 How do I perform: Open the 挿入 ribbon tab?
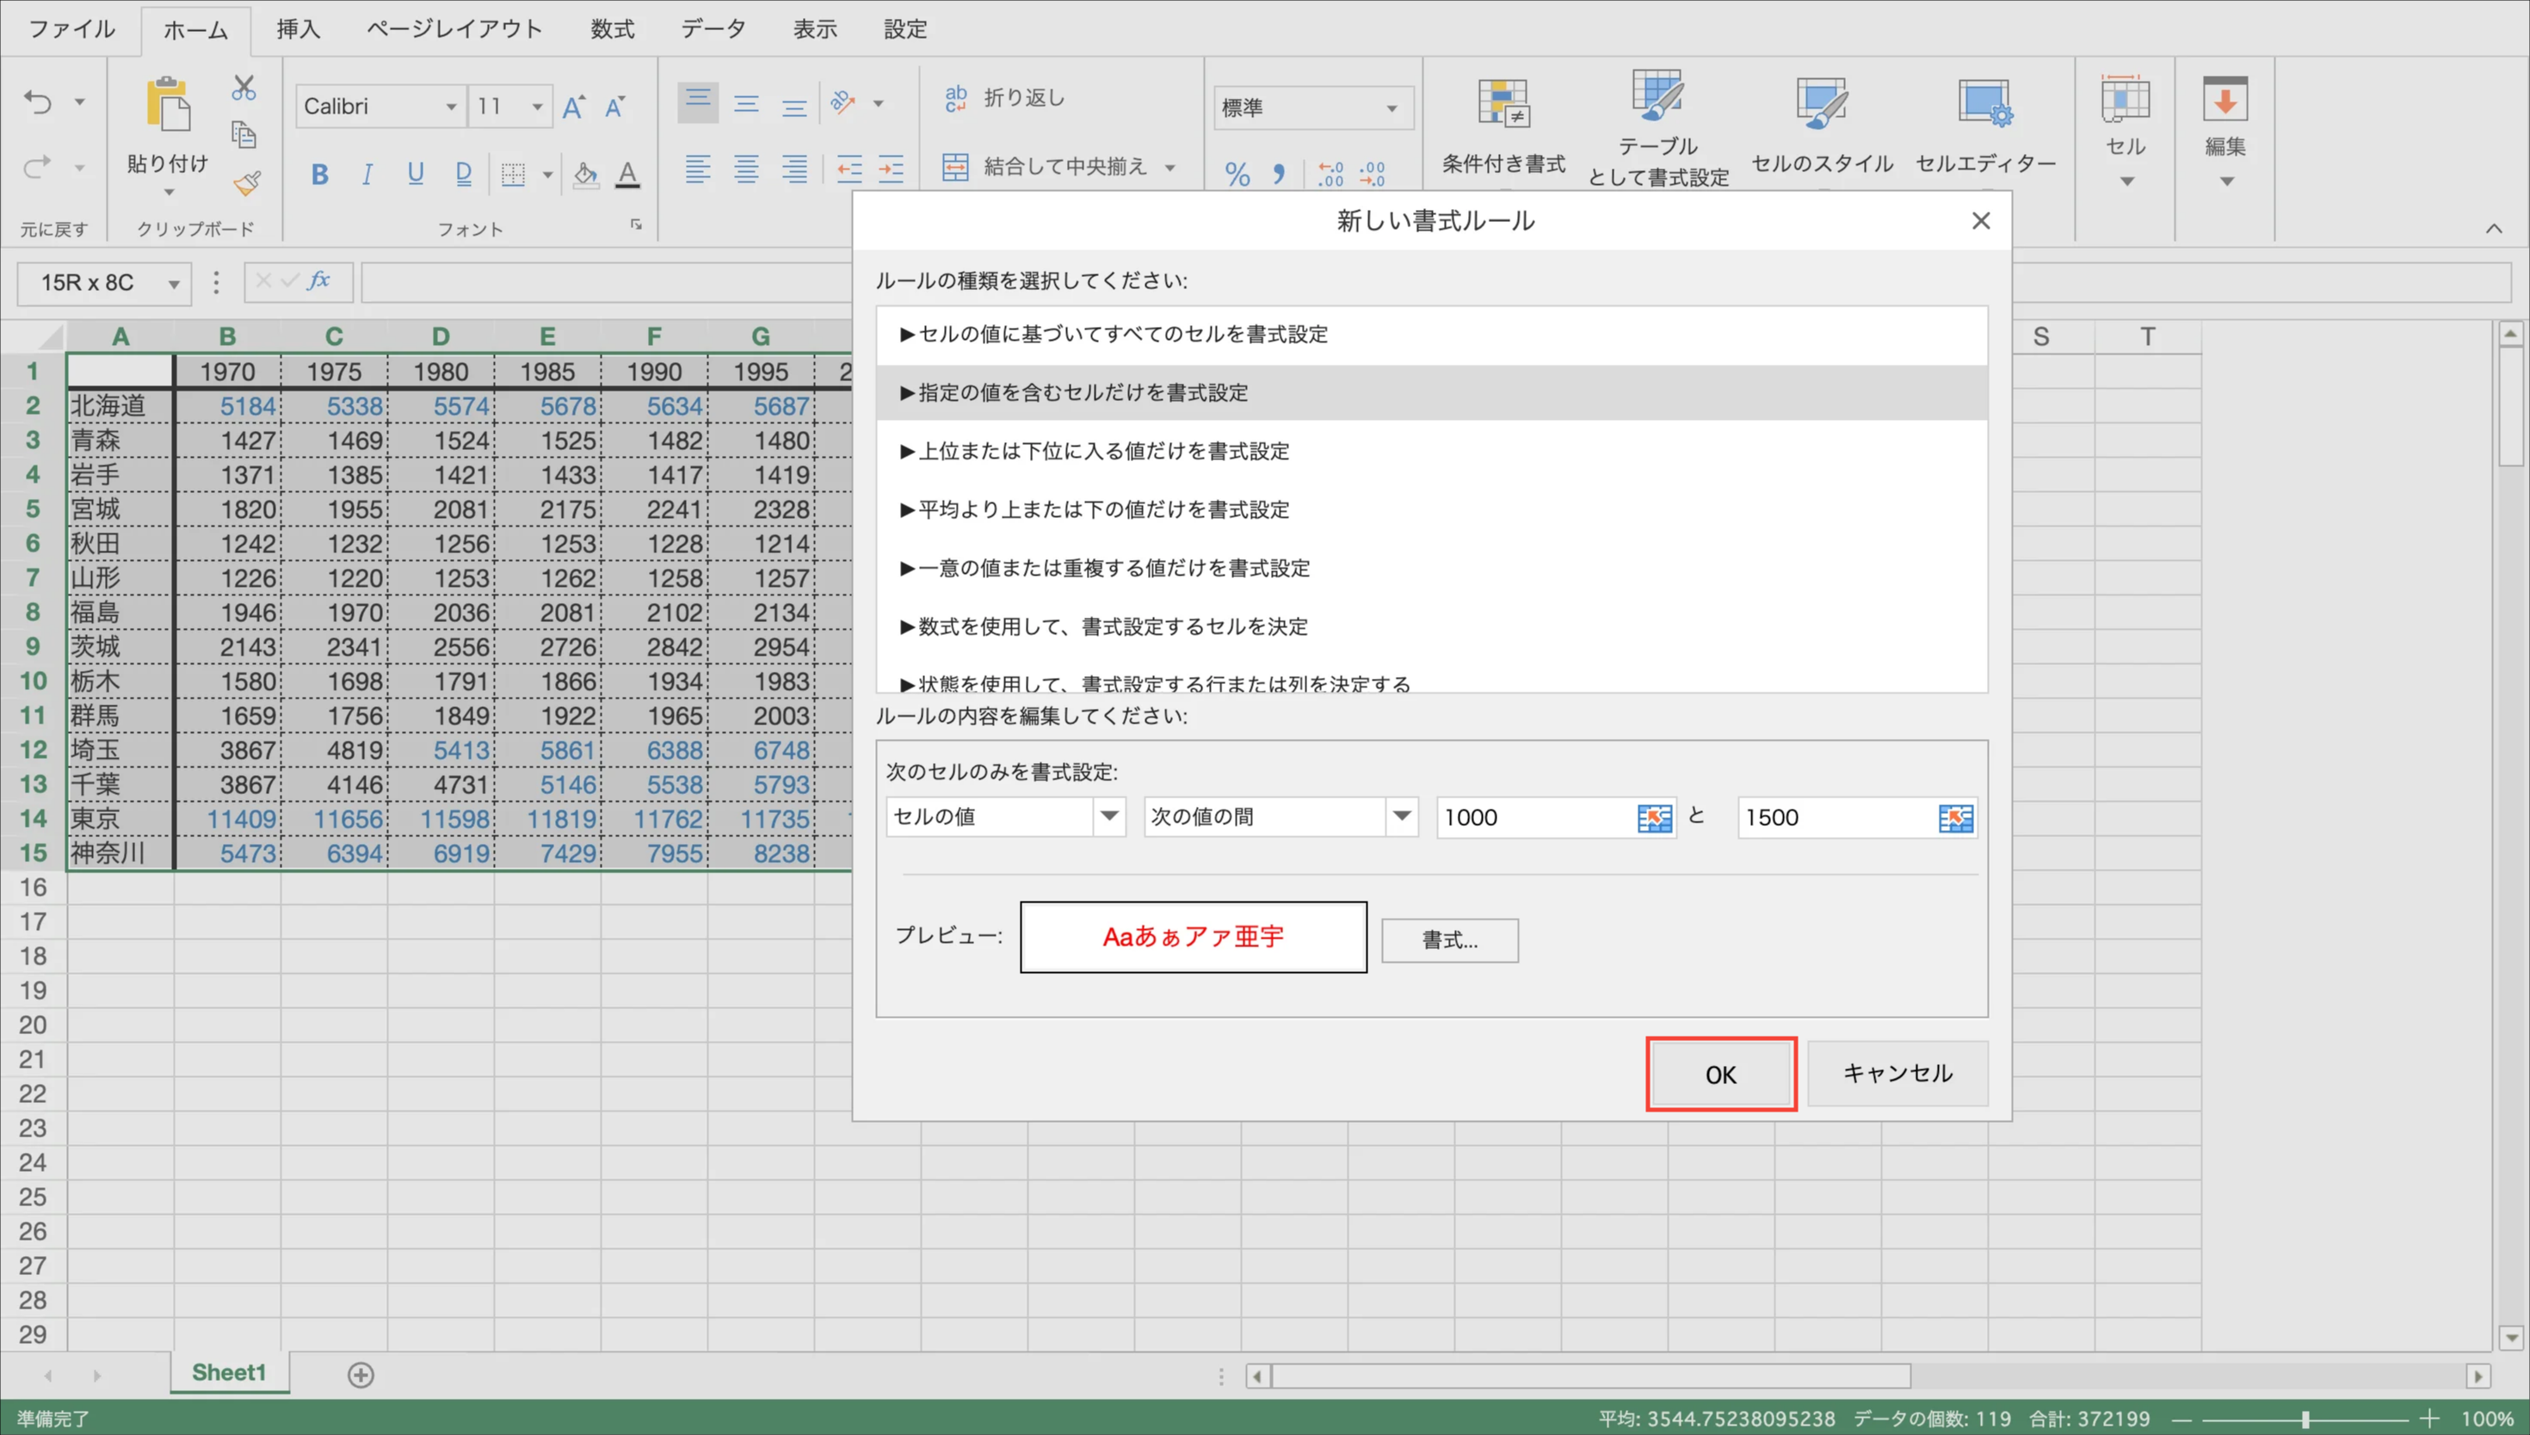pos(298,28)
